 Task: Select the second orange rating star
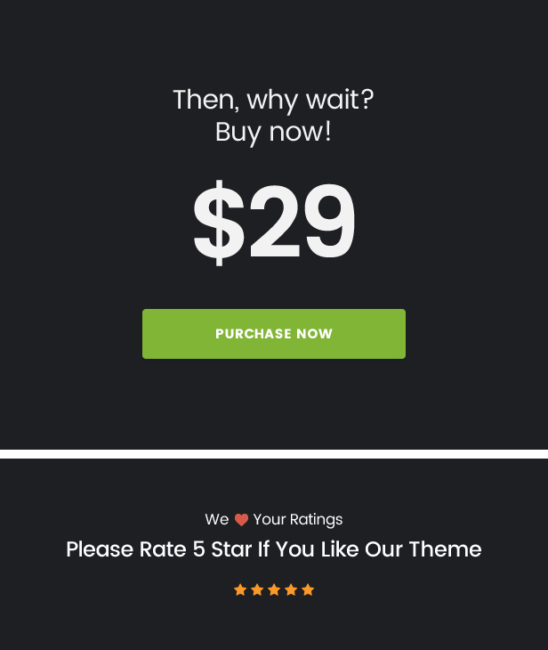(x=257, y=589)
